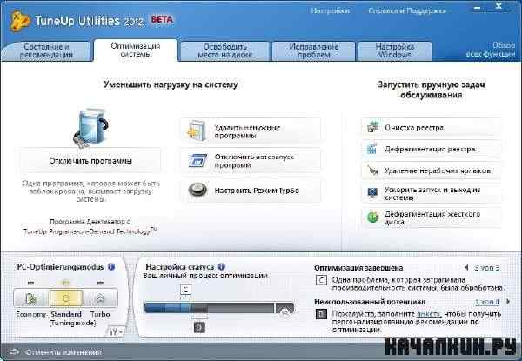Click the Удалить ненужные программы icon

[x=197, y=131]
